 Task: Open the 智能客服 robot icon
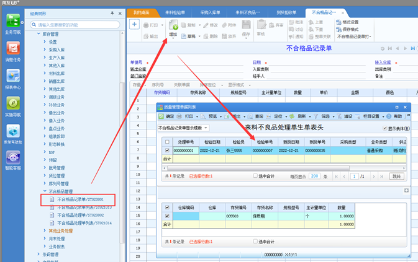click(13, 157)
